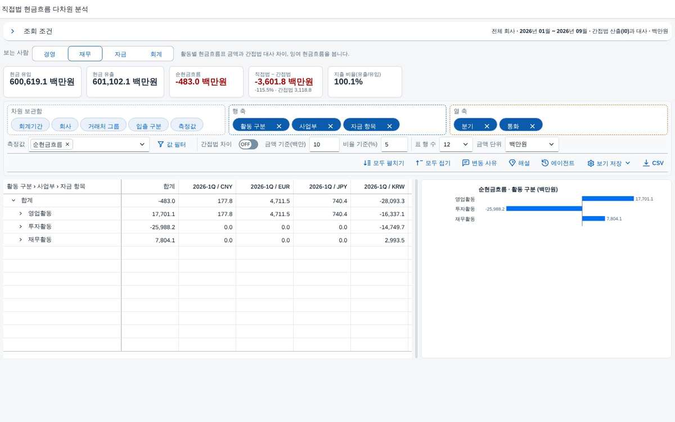Click 모두 펼치기 expand-all icon button
Image resolution: width=675 pixels, height=422 pixels.
coord(384,163)
